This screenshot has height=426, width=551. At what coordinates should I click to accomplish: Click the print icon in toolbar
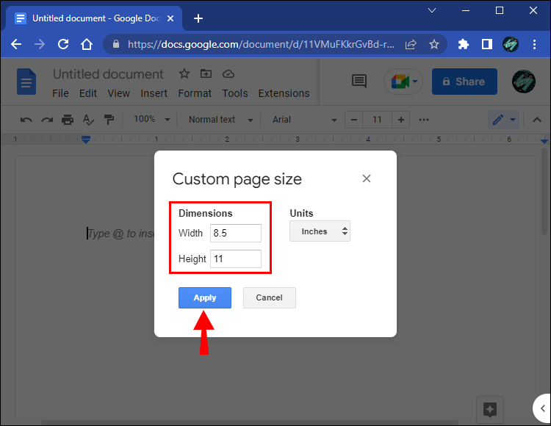click(x=68, y=120)
